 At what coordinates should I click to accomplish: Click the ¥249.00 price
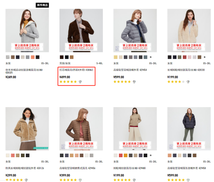tap(11, 77)
